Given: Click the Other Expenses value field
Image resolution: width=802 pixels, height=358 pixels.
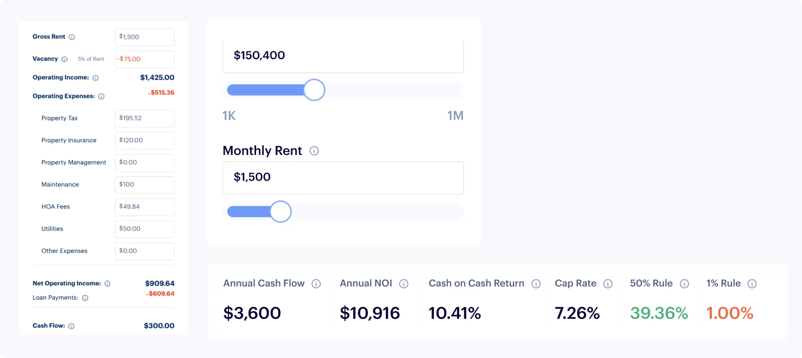Looking at the screenshot, I should coord(144,251).
